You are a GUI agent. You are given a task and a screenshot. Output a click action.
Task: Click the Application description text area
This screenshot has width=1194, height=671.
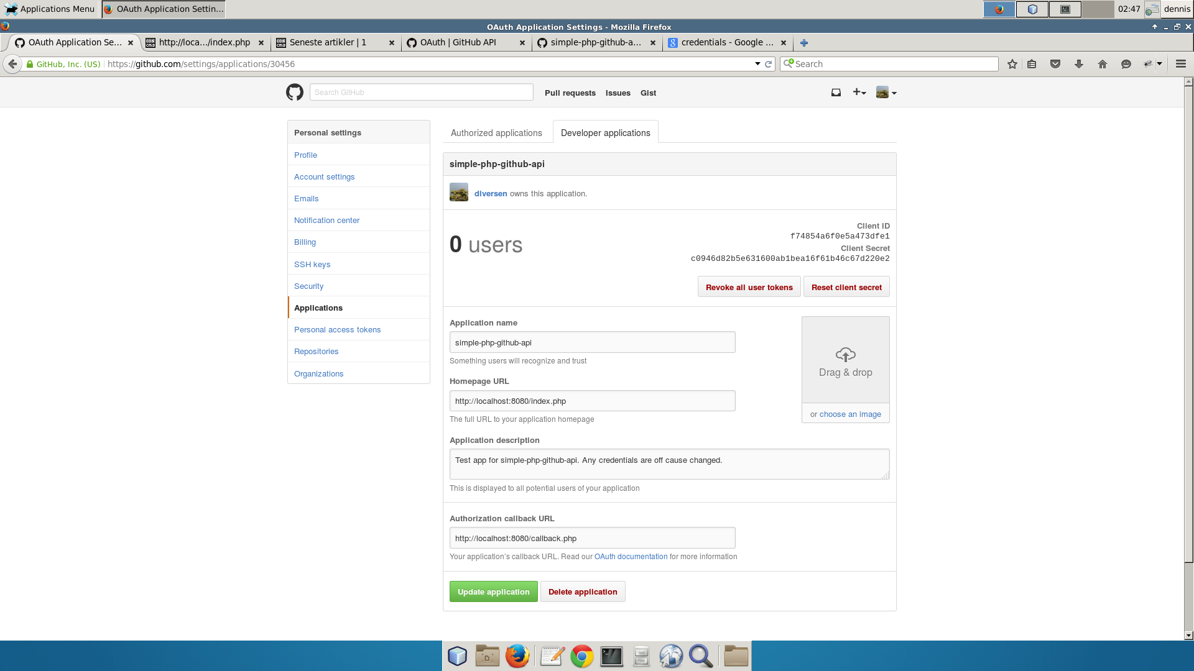pyautogui.click(x=670, y=464)
